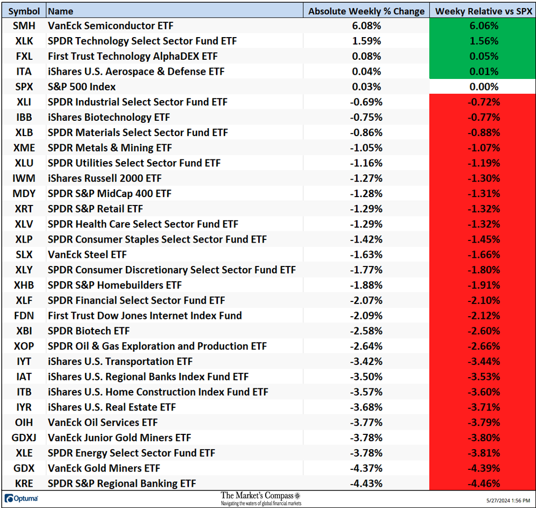Click iShares U.S. Transportation ETF

click(x=120, y=361)
